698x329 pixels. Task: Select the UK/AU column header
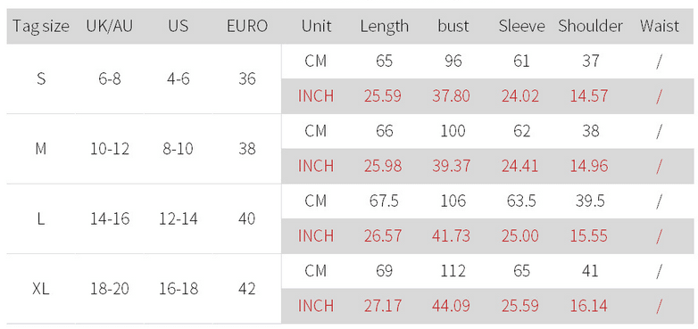click(110, 26)
